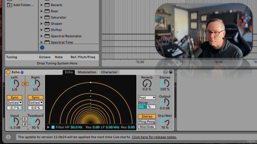Expand the Saturator folder

(x=41, y=18)
